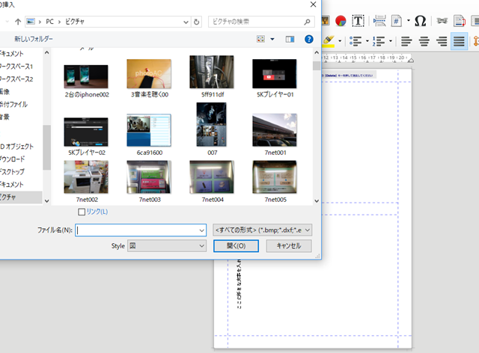Insert a text box with T icon

tap(358, 21)
